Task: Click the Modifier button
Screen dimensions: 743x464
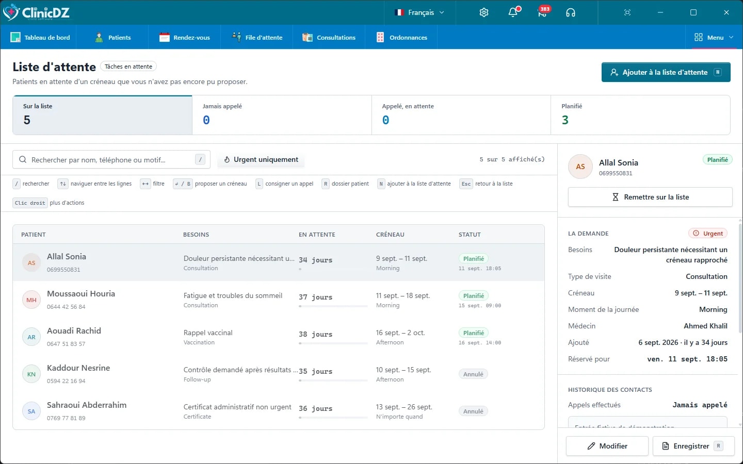Action: [x=607, y=446]
